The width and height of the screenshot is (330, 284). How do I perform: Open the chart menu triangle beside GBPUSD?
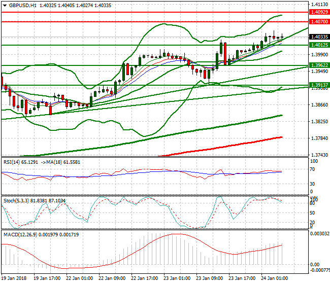(5, 6)
